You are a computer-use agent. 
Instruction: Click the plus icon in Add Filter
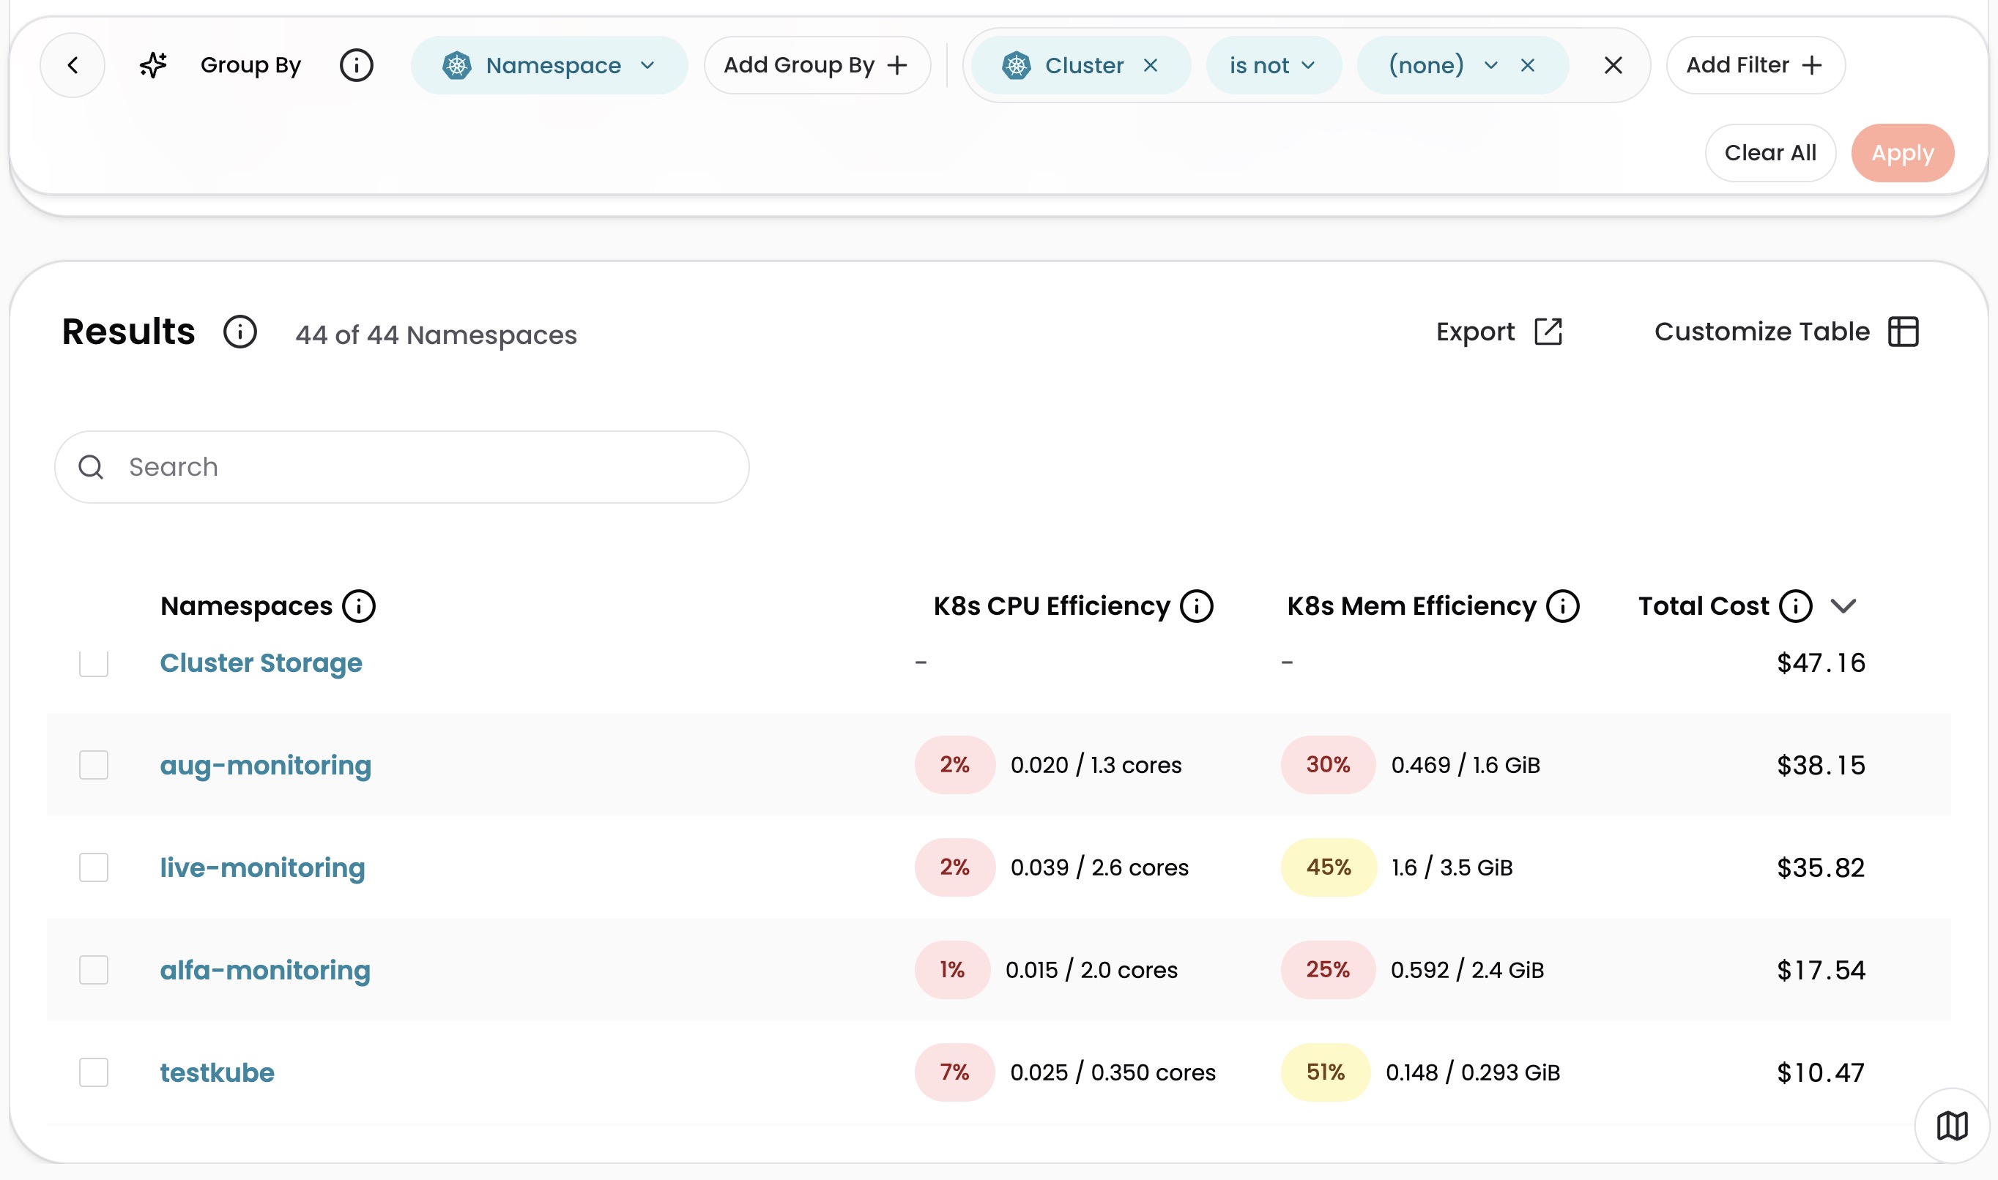click(x=1812, y=65)
